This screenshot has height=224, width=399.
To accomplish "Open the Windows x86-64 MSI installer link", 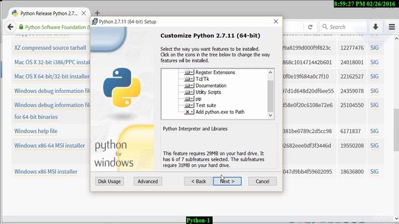I will pyautogui.click(x=50, y=146).
